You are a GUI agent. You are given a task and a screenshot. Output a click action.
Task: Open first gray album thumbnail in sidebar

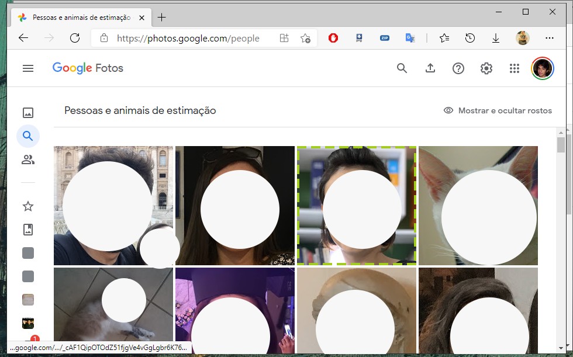pyautogui.click(x=28, y=253)
